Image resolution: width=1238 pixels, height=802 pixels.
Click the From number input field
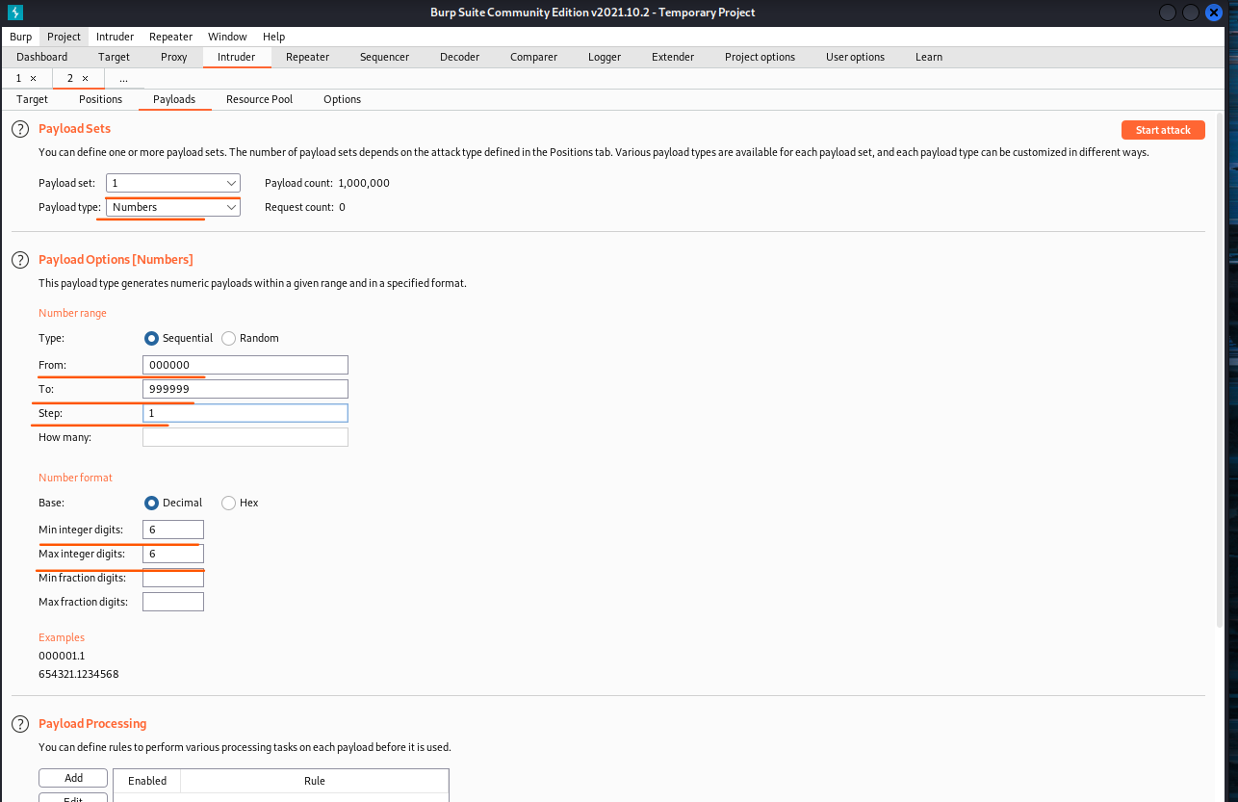pos(245,365)
